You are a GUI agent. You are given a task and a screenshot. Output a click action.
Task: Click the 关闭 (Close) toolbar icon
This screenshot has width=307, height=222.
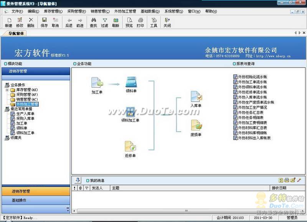[167, 22]
